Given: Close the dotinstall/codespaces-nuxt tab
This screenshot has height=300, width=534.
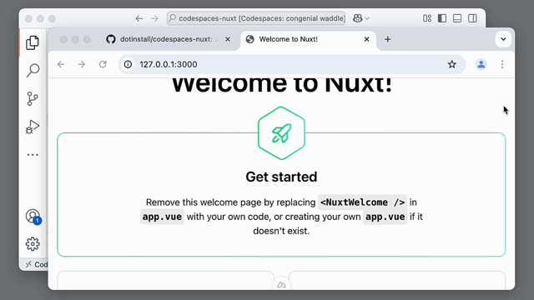Looking at the screenshot, I should tap(228, 39).
